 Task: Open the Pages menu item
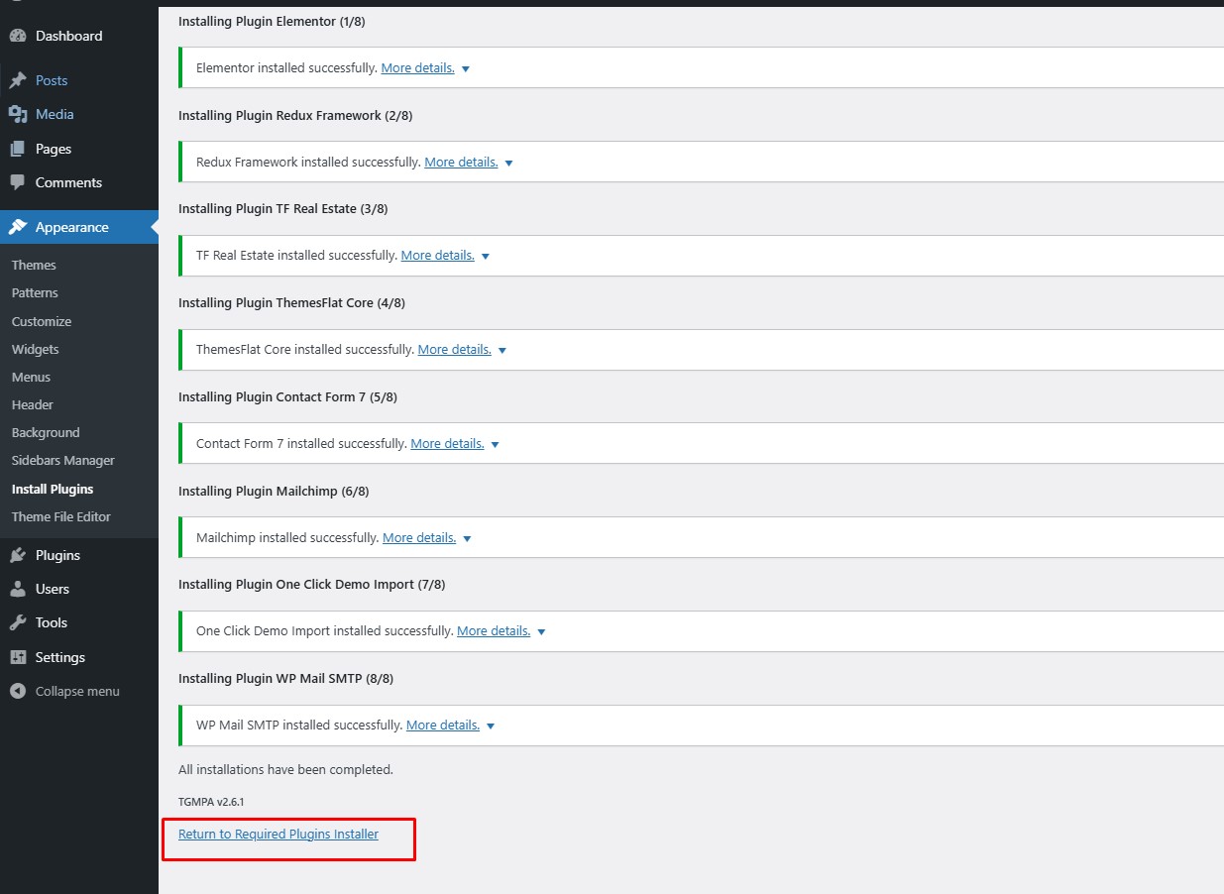tap(79, 149)
